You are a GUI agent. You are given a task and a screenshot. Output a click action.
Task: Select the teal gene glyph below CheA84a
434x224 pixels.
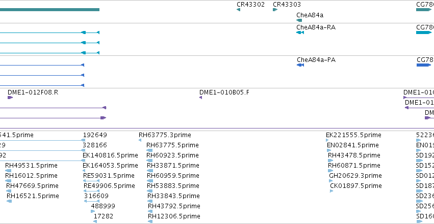299,20
